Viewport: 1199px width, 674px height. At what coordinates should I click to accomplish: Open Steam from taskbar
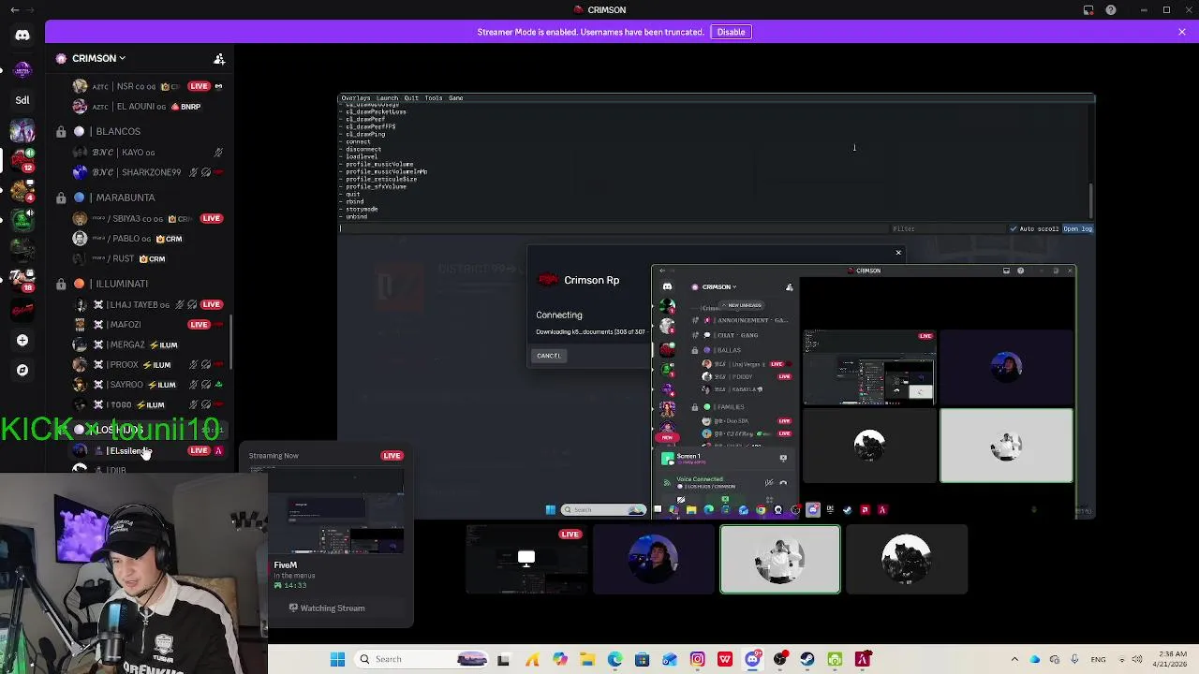tap(807, 659)
